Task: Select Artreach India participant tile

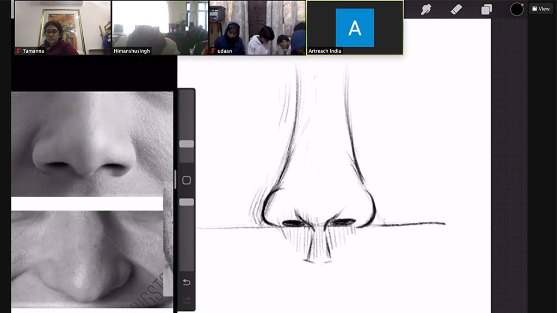Action: tap(355, 27)
